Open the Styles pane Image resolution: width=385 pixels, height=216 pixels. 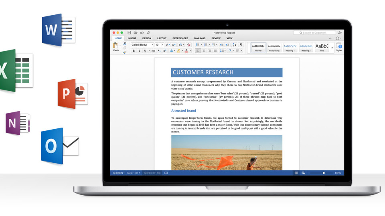click(339, 47)
